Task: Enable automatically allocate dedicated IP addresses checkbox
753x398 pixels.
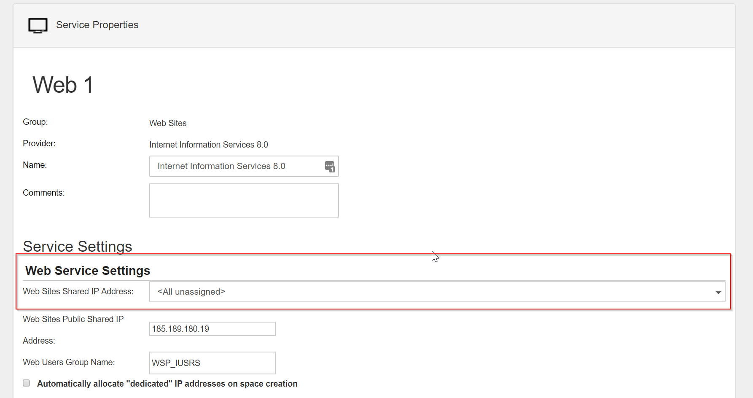Action: coord(27,383)
